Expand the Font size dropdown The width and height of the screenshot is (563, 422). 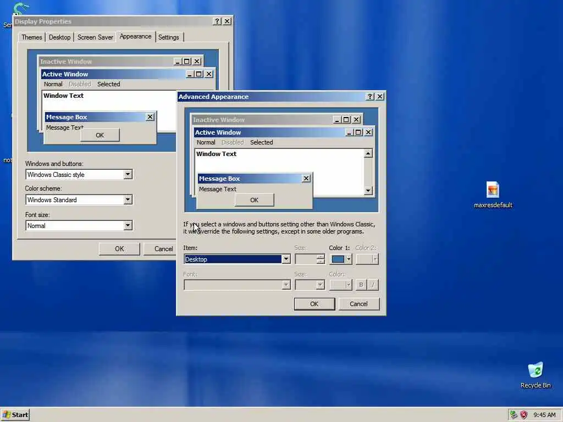[128, 225]
